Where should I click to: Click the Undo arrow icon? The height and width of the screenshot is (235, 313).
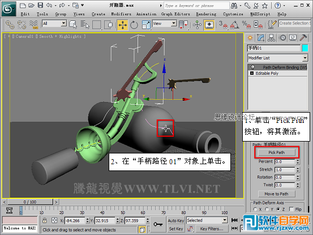49,6
